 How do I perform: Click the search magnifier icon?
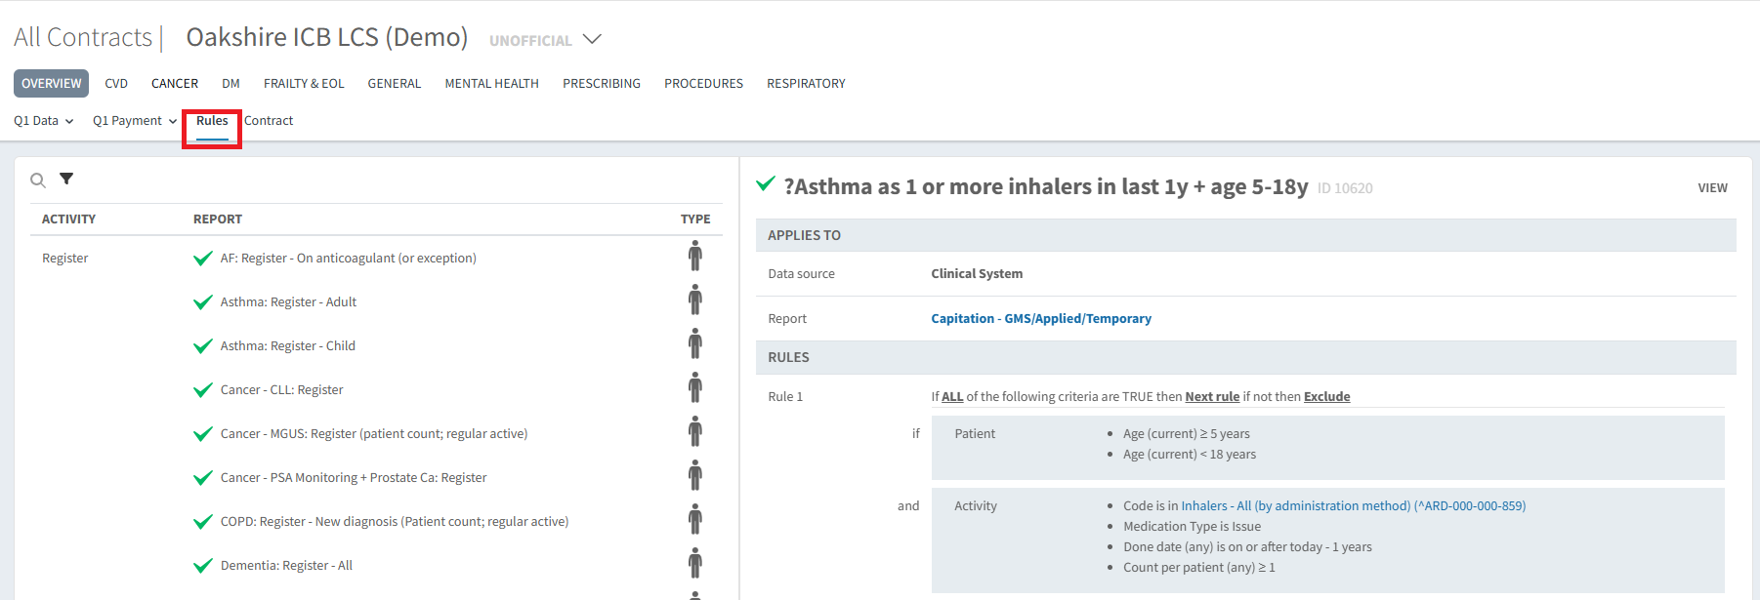(x=38, y=180)
